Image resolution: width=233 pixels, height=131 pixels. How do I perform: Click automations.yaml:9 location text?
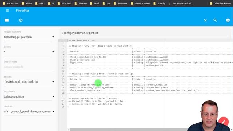(157, 57)
